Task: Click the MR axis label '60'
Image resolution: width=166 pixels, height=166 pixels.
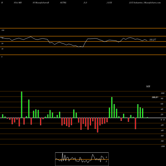Action: 162,104
